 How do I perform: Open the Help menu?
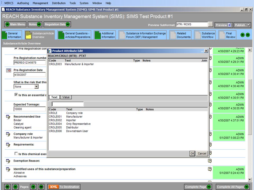pyautogui.click(x=108, y=3)
